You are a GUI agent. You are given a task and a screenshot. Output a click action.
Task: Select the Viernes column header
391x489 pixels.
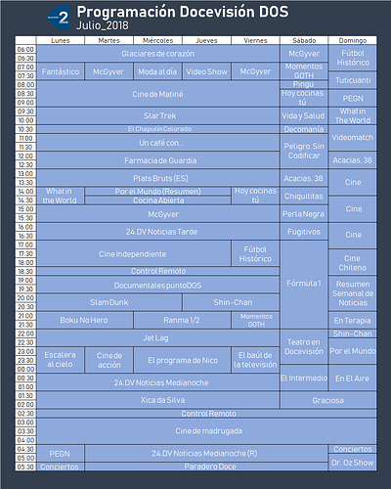255,40
